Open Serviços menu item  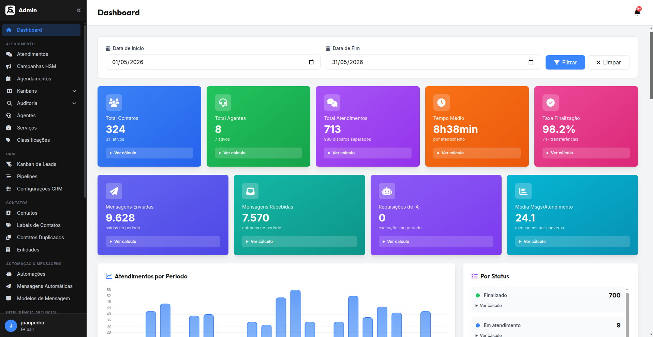pyautogui.click(x=41, y=128)
